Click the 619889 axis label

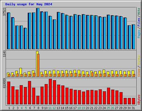[x=4, y=83]
